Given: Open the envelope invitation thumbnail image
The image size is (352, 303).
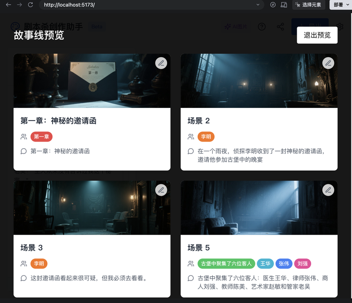Looking at the screenshot, I should [x=92, y=81].
